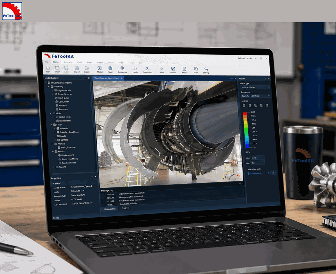Expand the Materials node

pyautogui.click(x=55, y=128)
